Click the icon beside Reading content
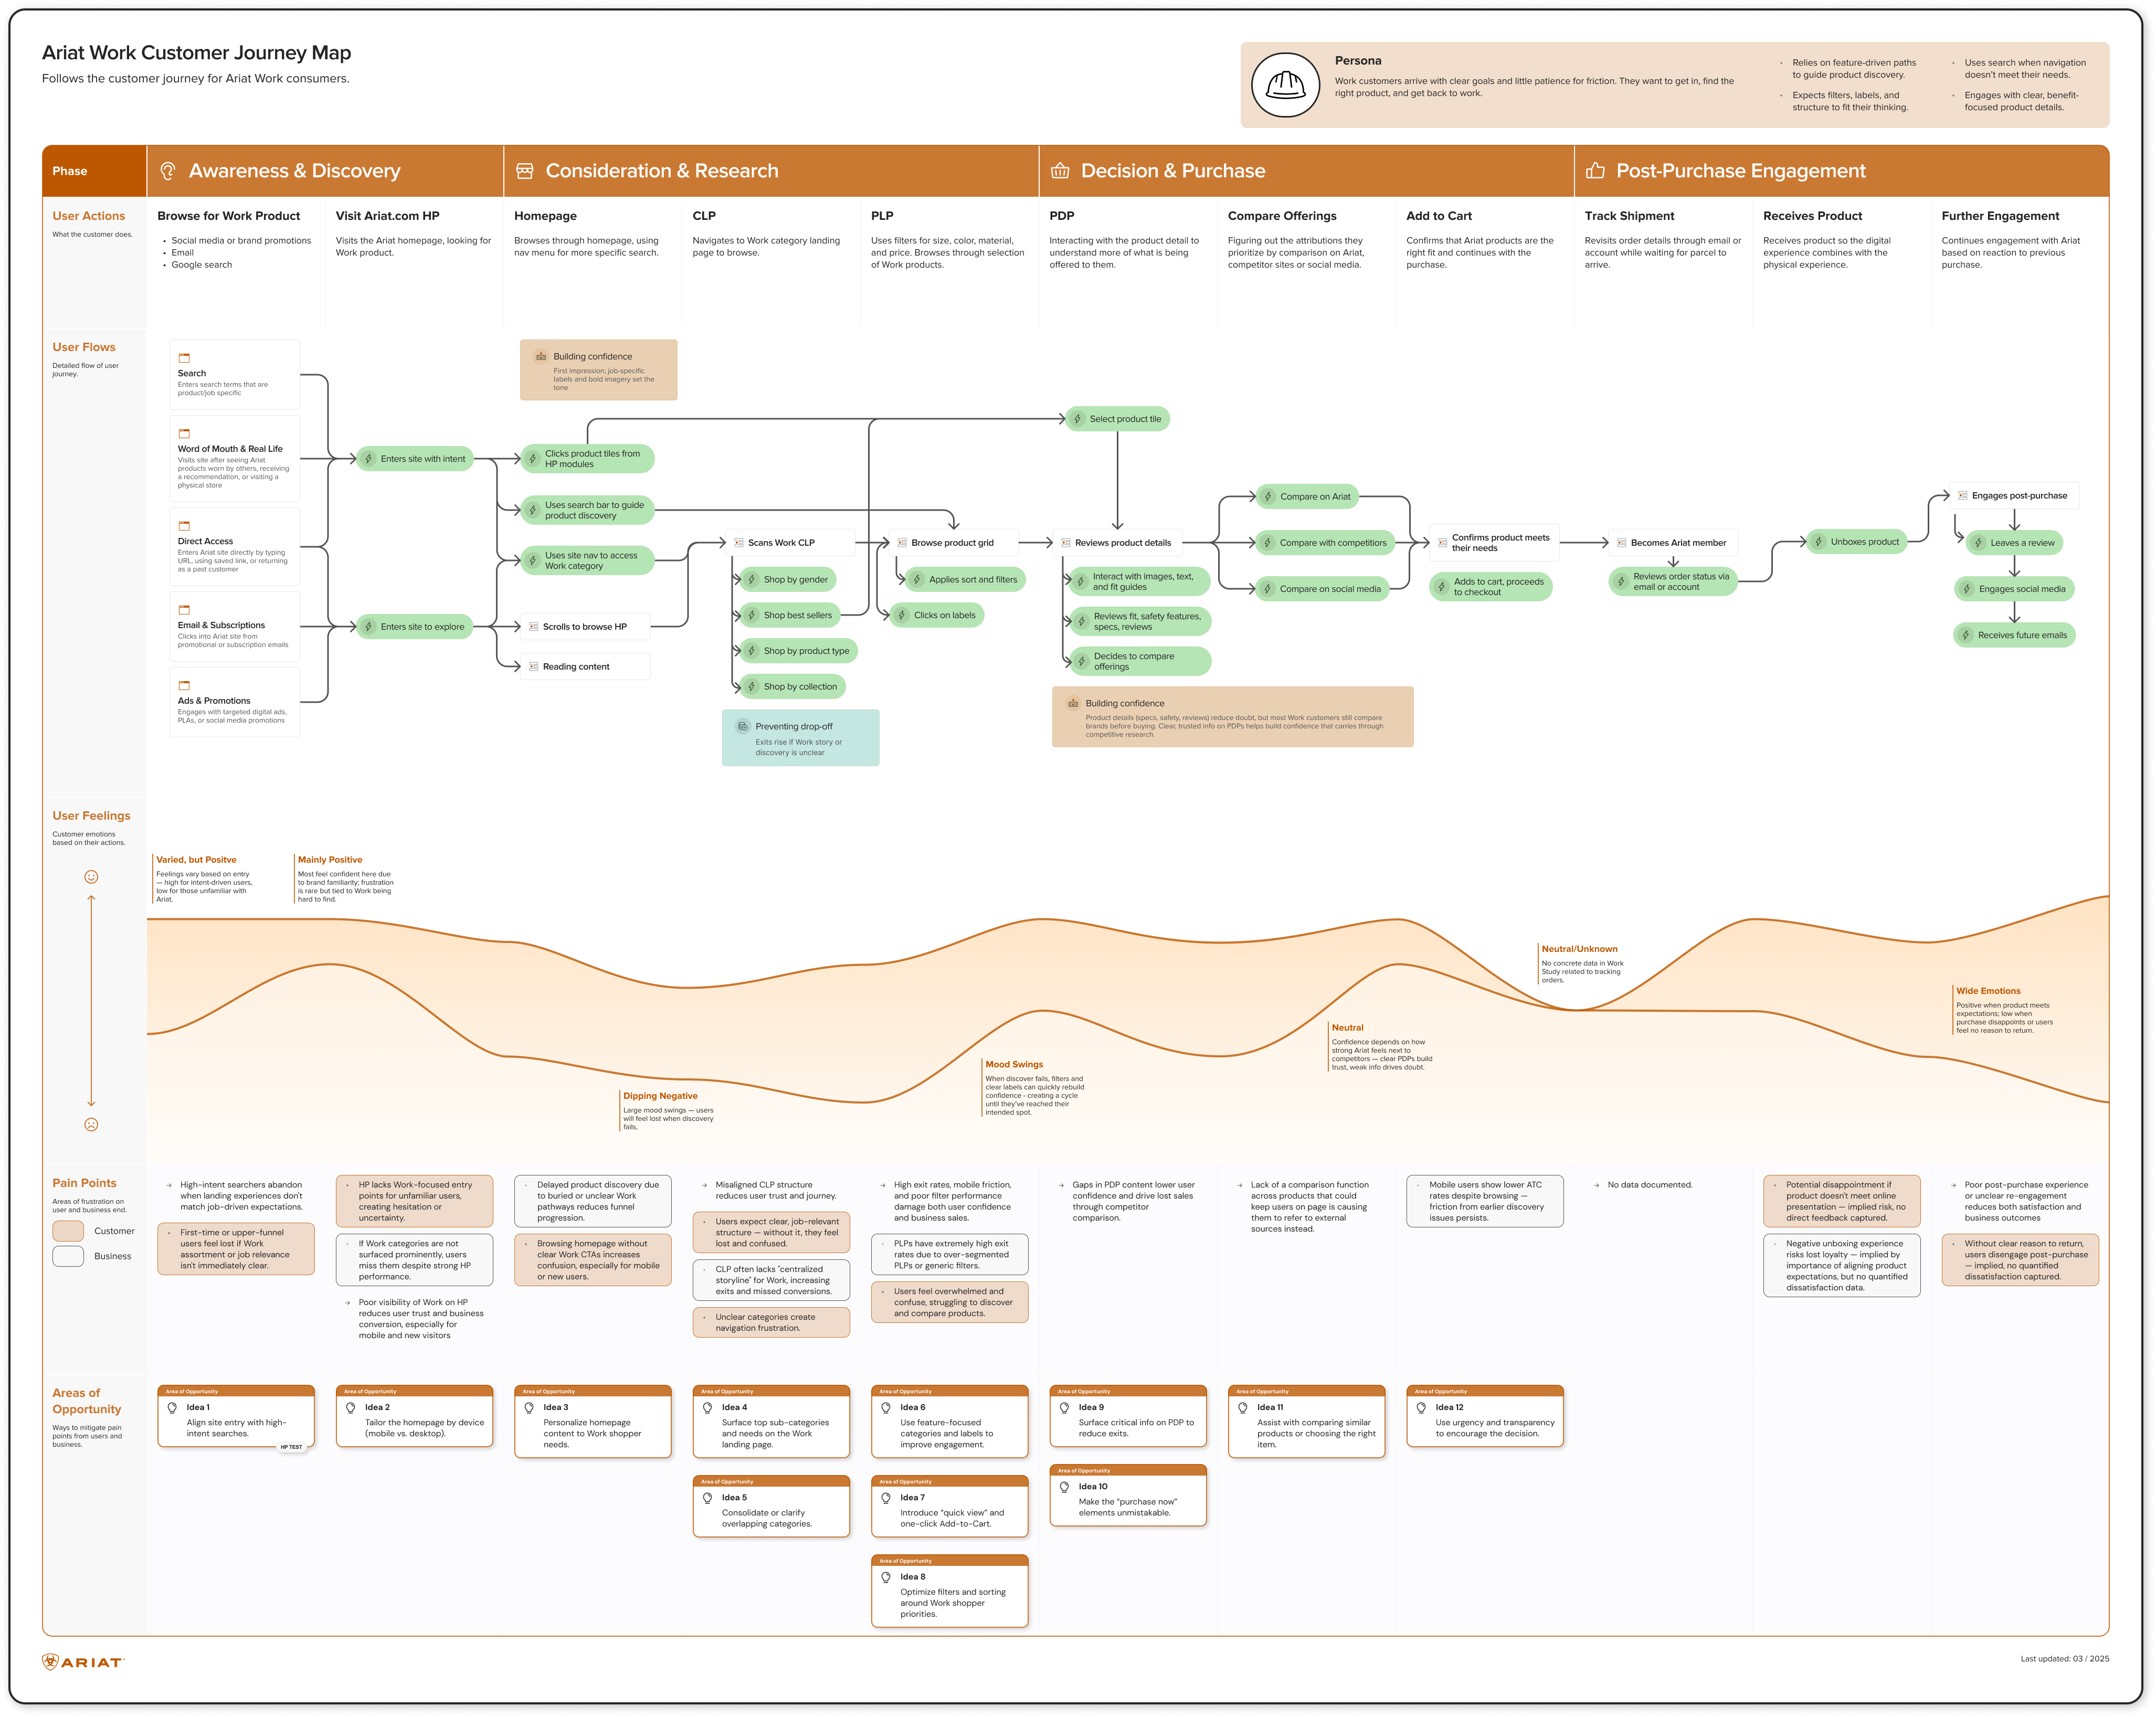2156x1717 pixels. tap(533, 666)
